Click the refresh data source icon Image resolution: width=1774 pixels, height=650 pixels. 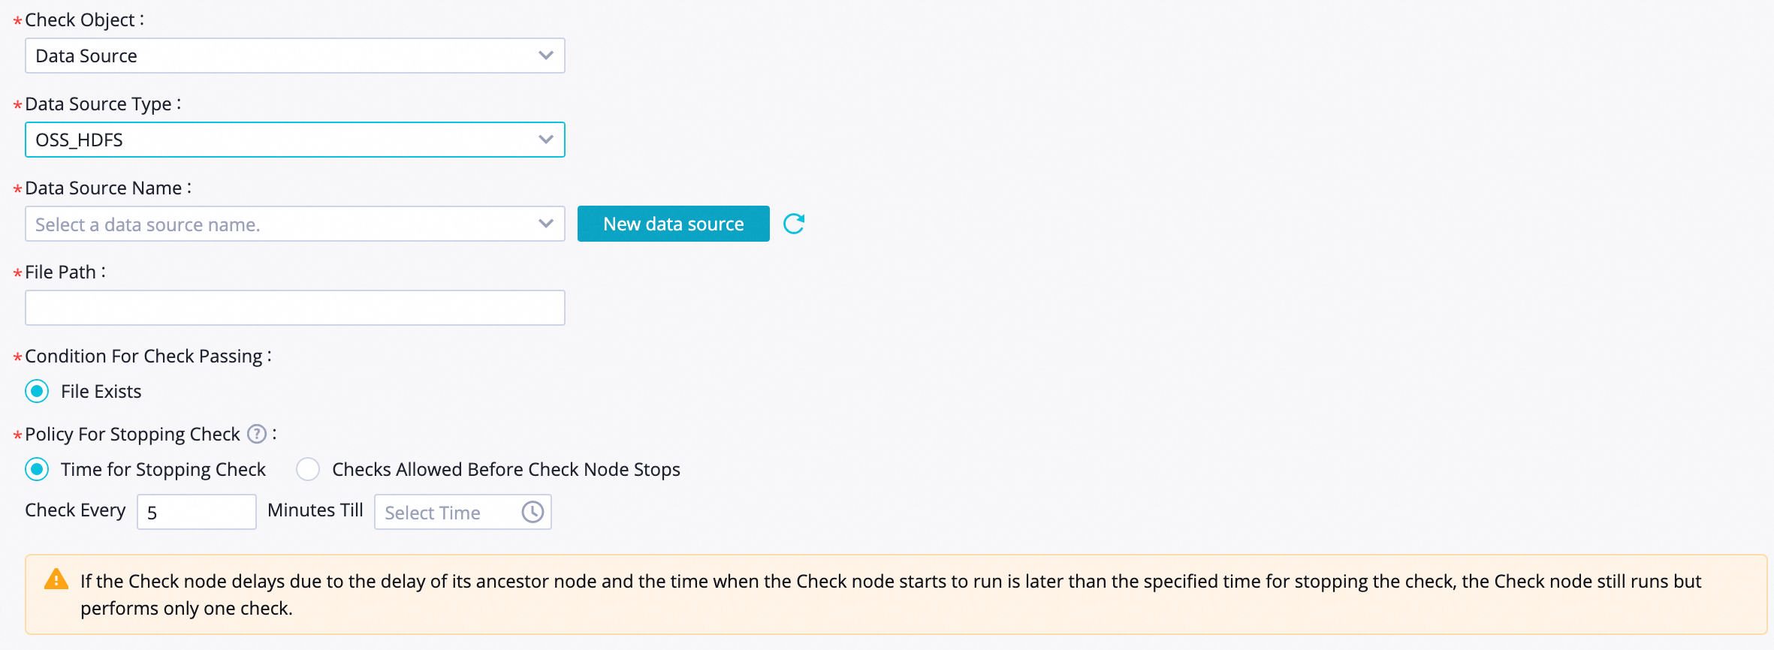(794, 224)
